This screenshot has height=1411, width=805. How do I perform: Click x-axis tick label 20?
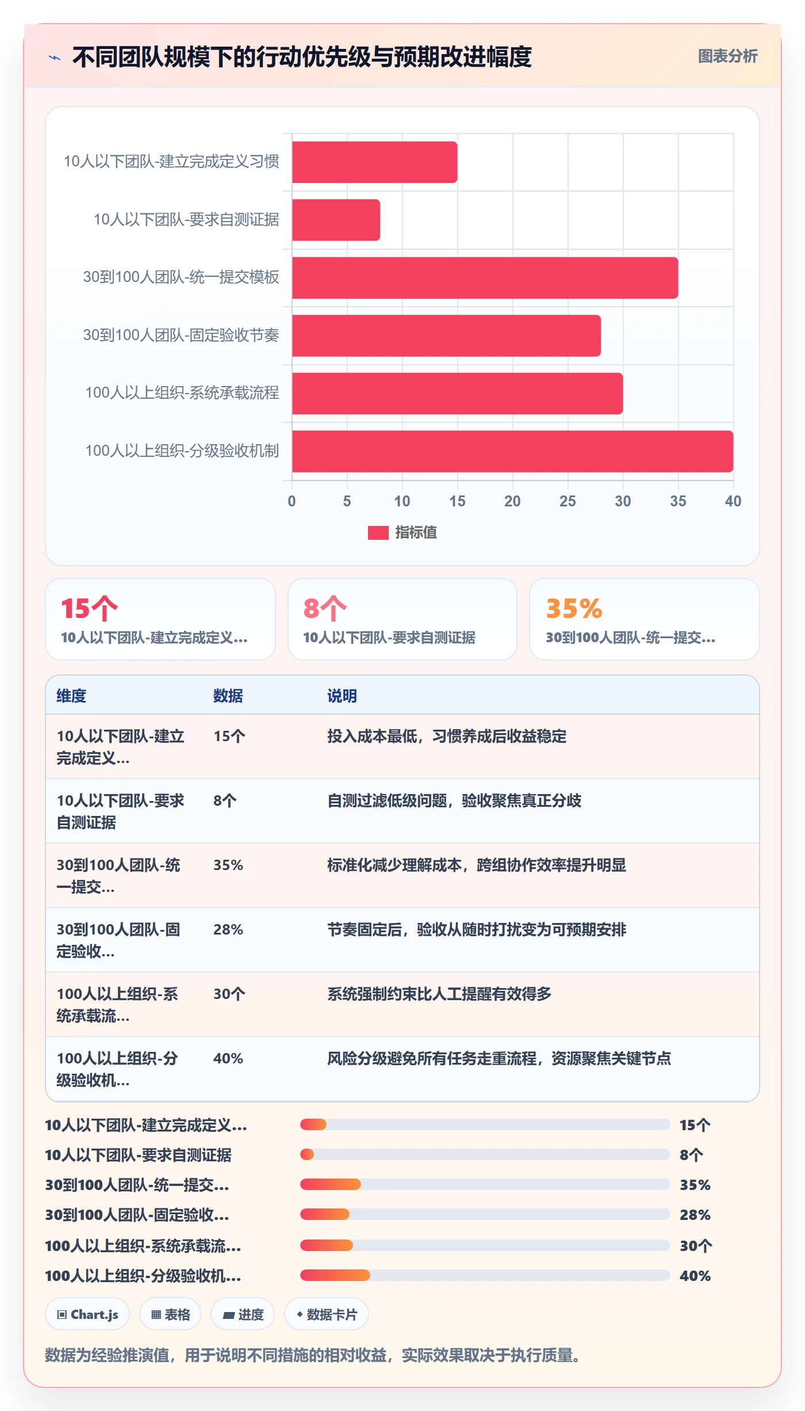click(512, 501)
